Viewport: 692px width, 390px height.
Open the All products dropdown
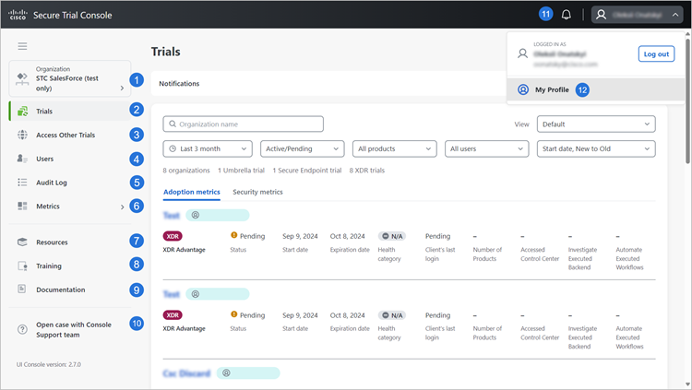click(395, 148)
